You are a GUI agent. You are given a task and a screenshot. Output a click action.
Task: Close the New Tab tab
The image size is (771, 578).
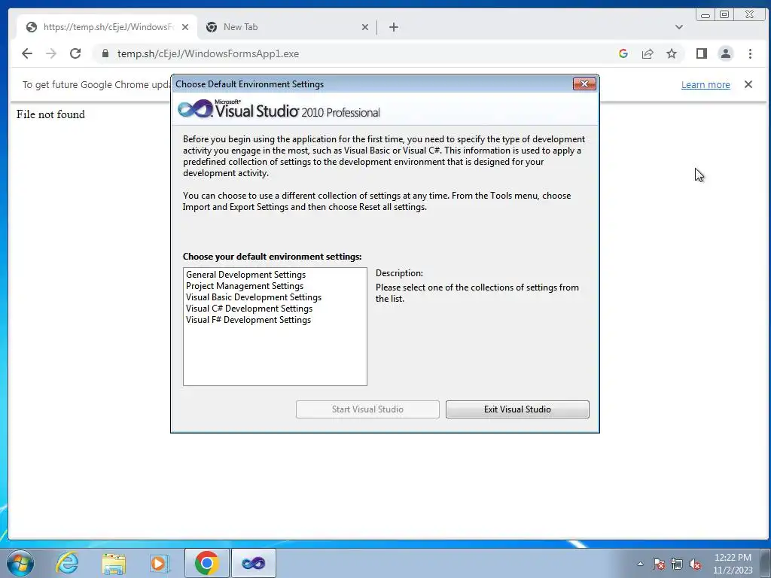[365, 27]
